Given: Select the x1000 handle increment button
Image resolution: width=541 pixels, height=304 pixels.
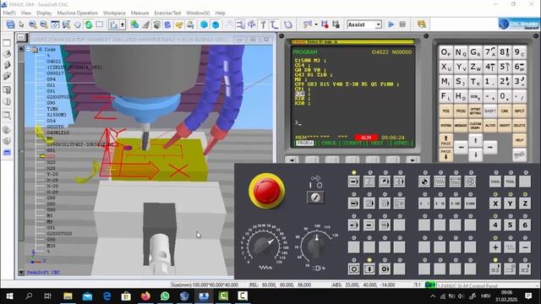Looking at the screenshot, I should pos(470,204).
